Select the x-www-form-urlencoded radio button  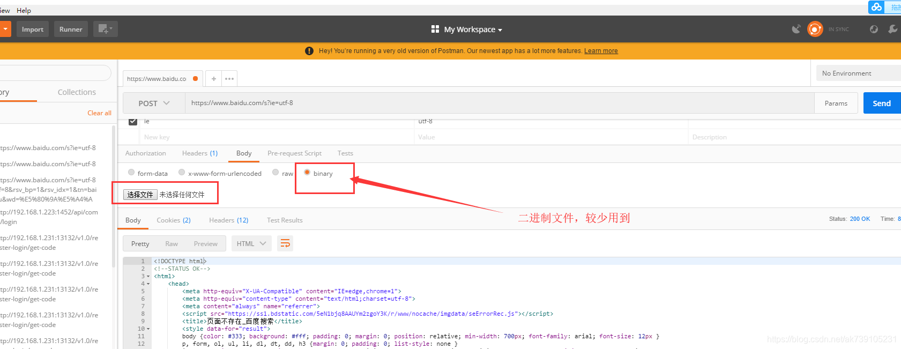(x=182, y=173)
